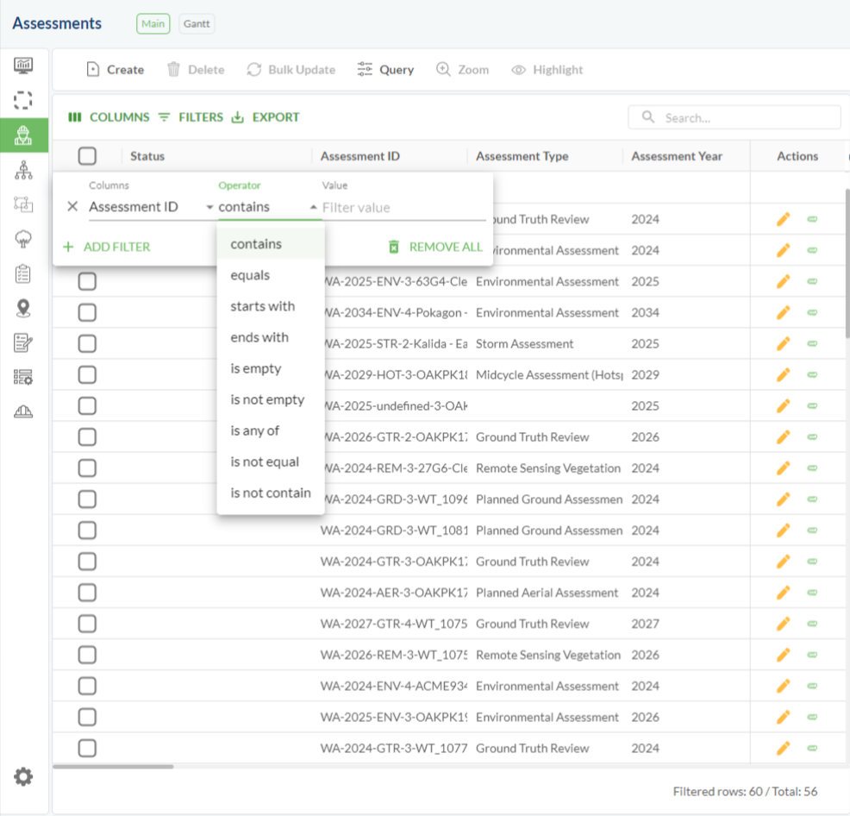Click the hard hat sidebar icon

(x=23, y=411)
